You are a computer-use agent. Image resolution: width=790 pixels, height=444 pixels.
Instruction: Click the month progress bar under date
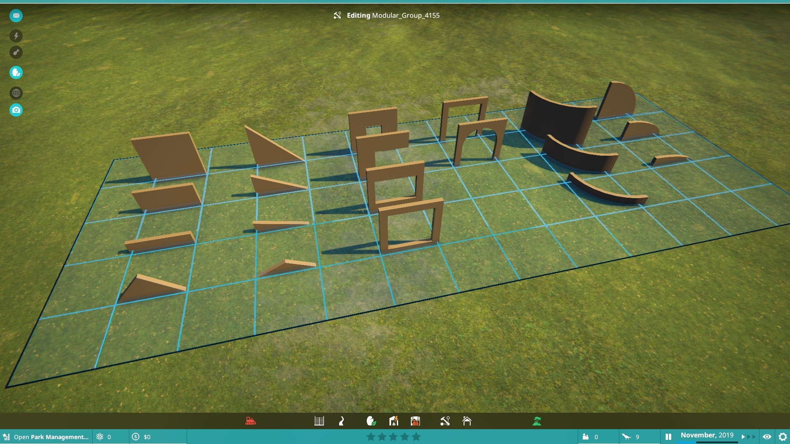click(x=707, y=442)
